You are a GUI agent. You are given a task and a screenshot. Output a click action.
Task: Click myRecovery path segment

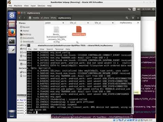(x=65, y=18)
